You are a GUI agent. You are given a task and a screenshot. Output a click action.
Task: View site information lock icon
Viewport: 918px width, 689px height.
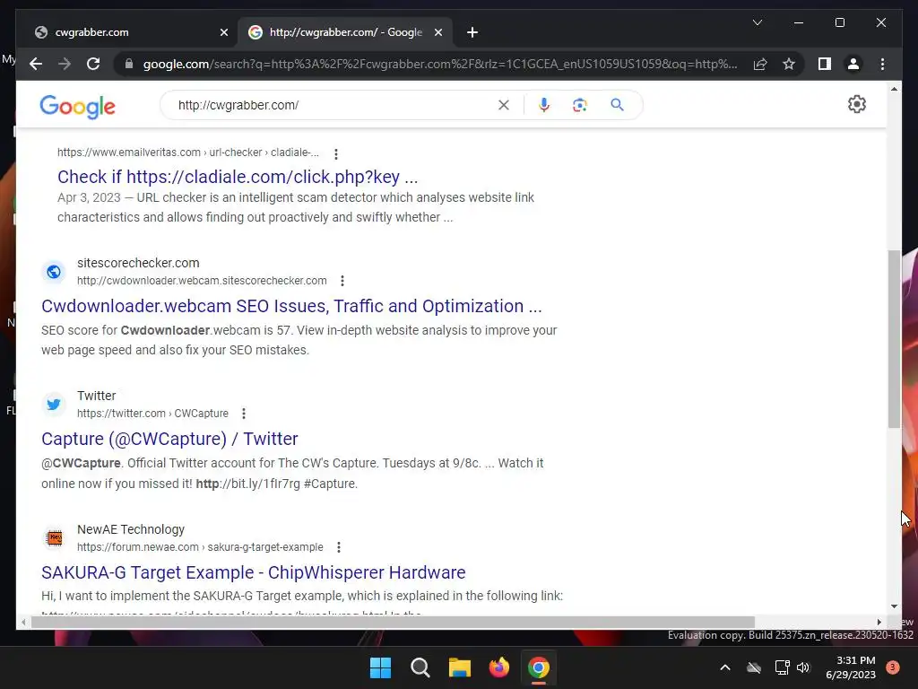pyautogui.click(x=129, y=64)
